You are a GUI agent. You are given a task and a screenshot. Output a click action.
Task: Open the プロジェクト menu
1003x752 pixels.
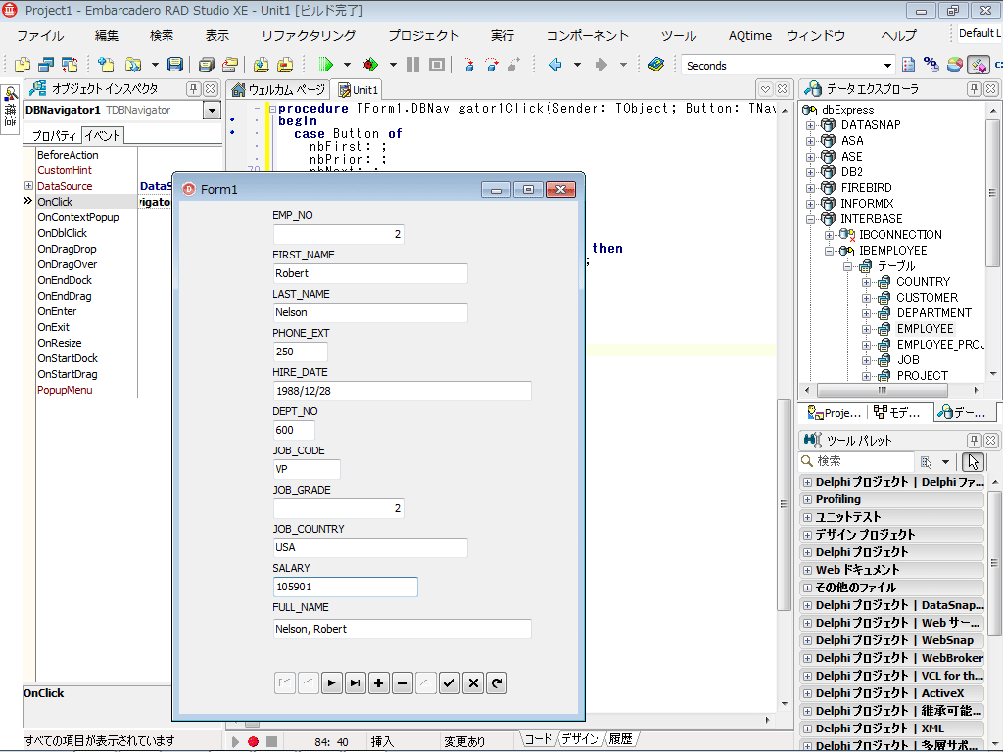pyautogui.click(x=423, y=36)
